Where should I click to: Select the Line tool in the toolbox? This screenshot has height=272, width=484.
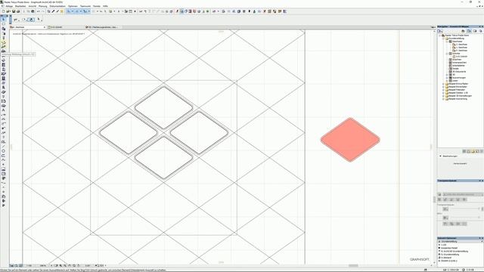(3, 147)
